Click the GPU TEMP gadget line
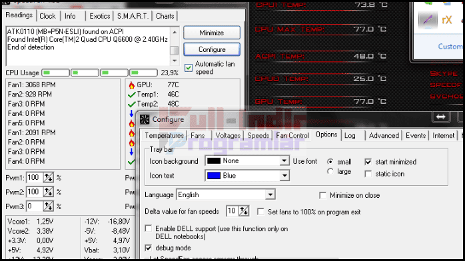This screenshot has height=261, width=465. tap(321, 102)
